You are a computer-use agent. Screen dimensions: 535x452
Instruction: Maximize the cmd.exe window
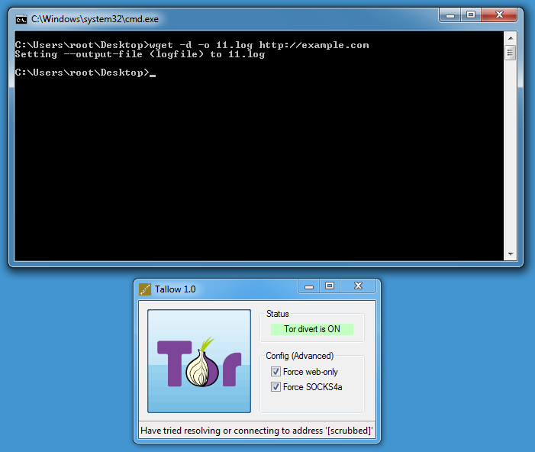click(471, 15)
